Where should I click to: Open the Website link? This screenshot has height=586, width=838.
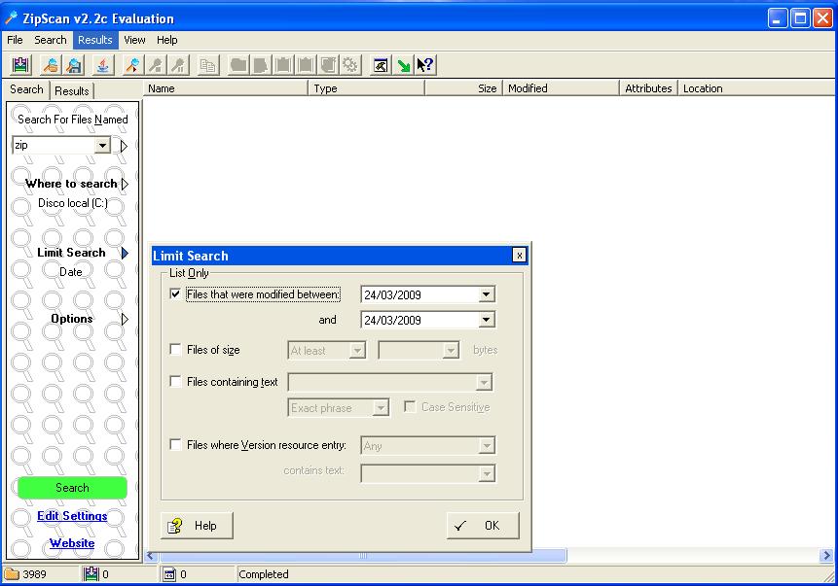coord(72,543)
